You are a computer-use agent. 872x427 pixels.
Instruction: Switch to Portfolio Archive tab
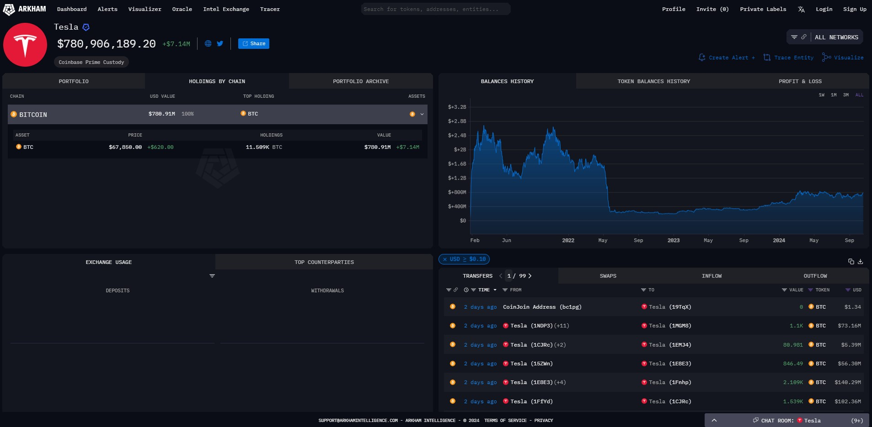(361, 81)
